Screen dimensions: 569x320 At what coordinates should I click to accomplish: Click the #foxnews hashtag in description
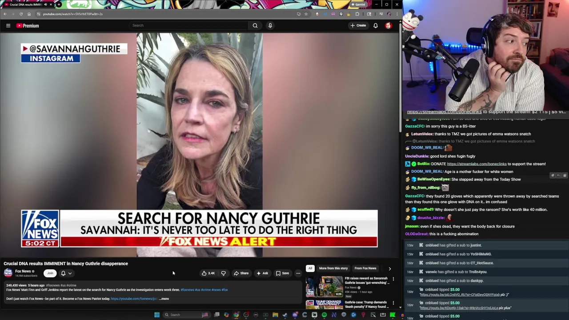[x=187, y=290]
